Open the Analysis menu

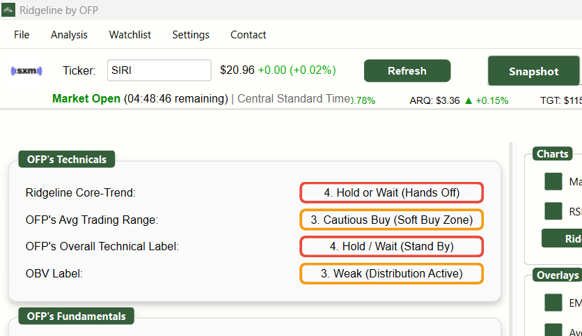click(x=69, y=35)
